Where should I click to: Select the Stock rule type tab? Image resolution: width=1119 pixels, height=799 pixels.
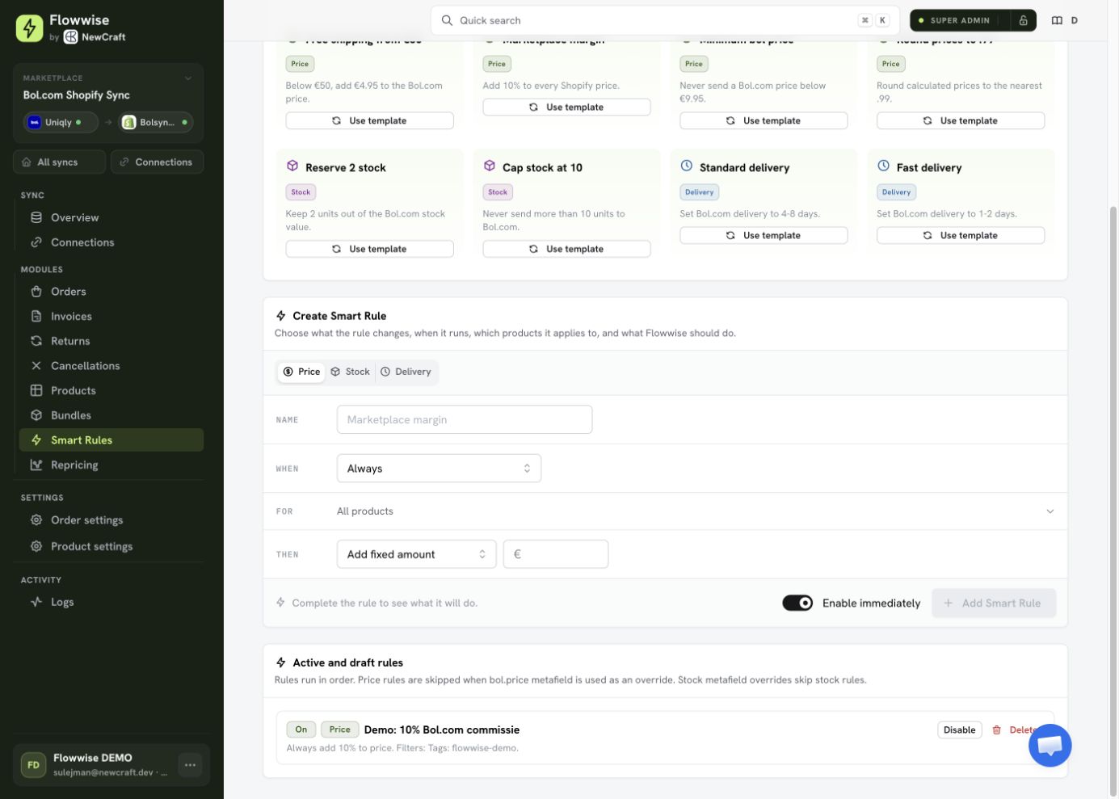(350, 372)
